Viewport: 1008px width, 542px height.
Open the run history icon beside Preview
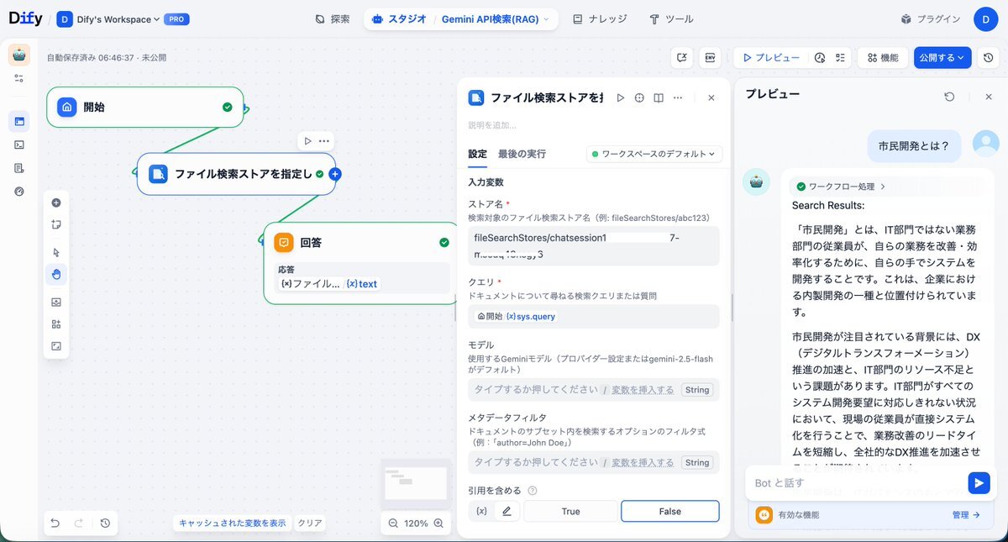tap(820, 58)
